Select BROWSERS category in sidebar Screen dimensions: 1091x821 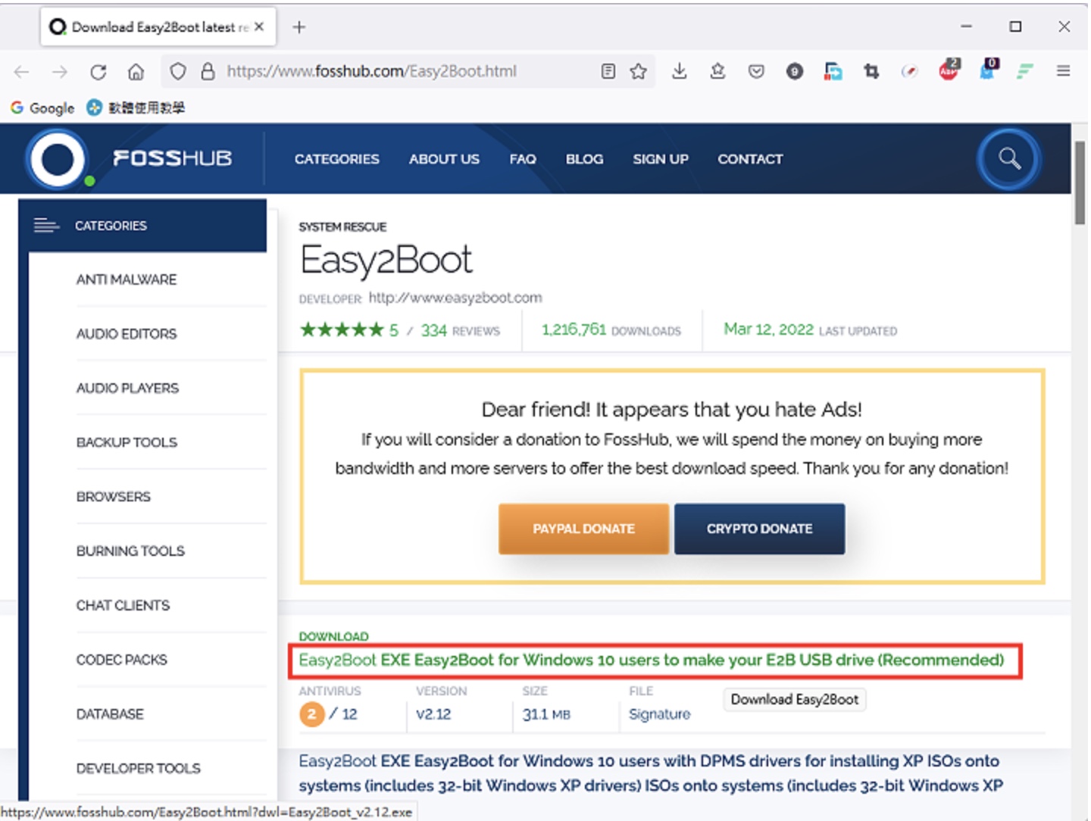point(114,497)
